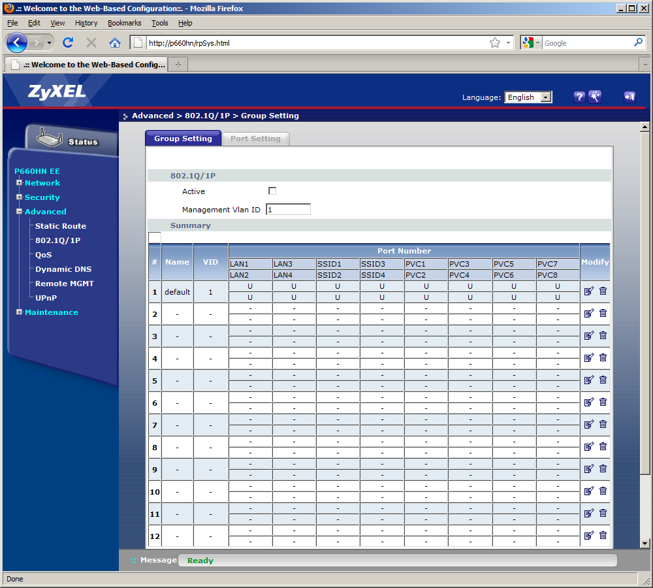Screen dimensions: 653x588
Task: Delete group entry in row 8
Action: 603,446
